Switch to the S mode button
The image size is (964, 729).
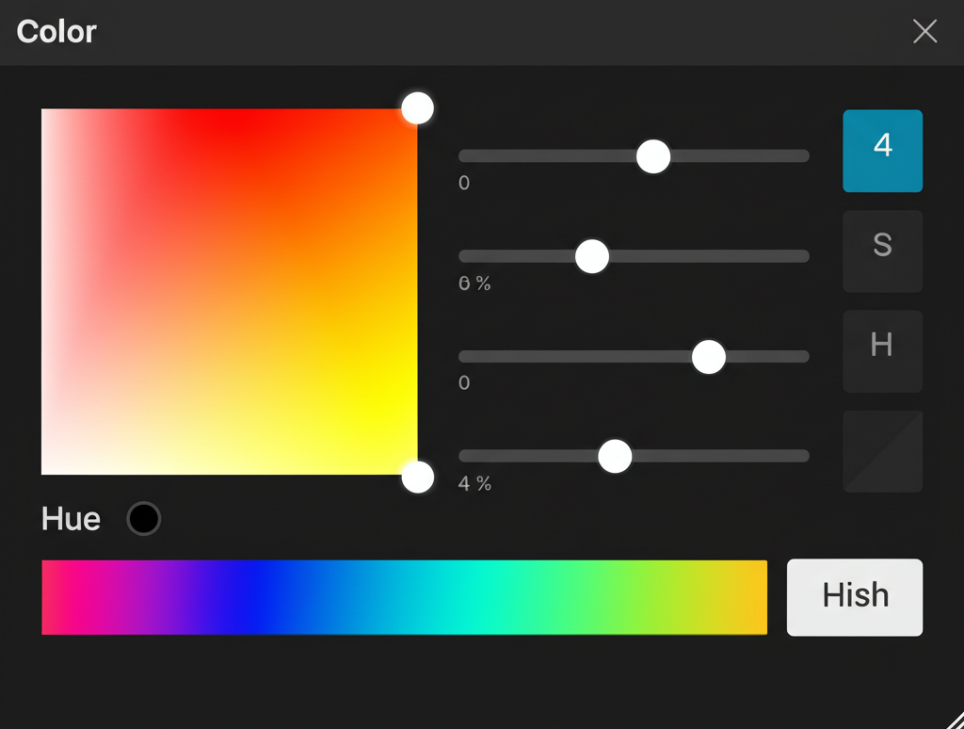tap(882, 251)
